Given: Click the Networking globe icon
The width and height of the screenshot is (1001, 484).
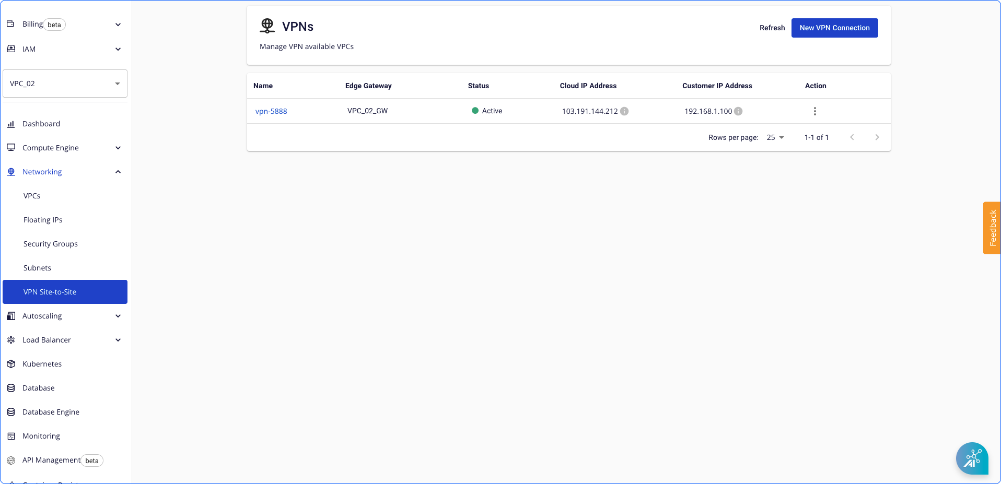Looking at the screenshot, I should tap(10, 171).
